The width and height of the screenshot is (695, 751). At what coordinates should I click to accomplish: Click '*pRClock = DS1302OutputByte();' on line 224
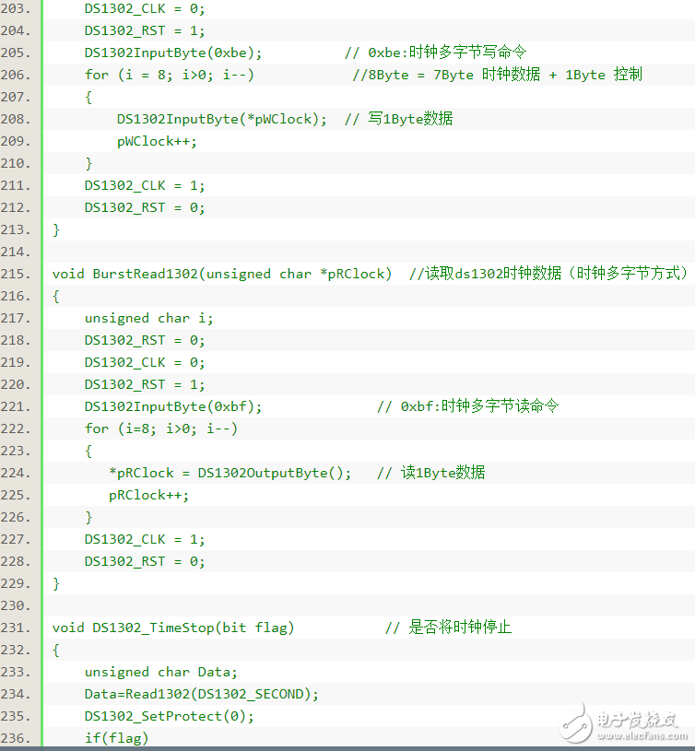coord(230,474)
